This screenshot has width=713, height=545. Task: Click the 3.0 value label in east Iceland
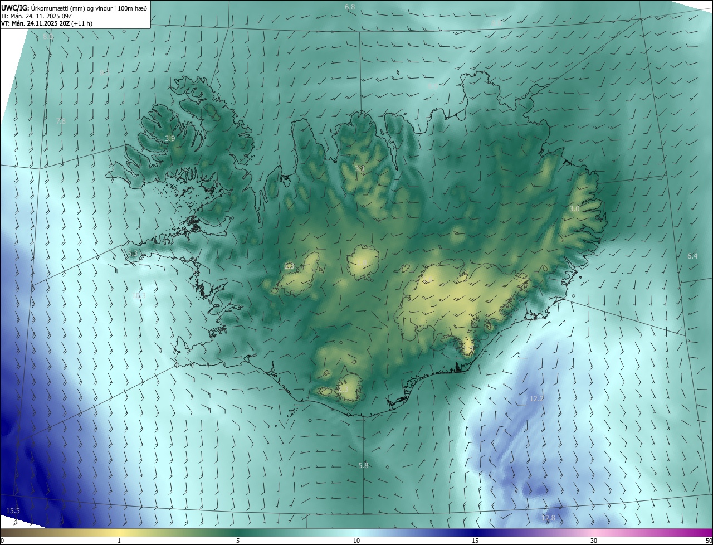point(574,208)
